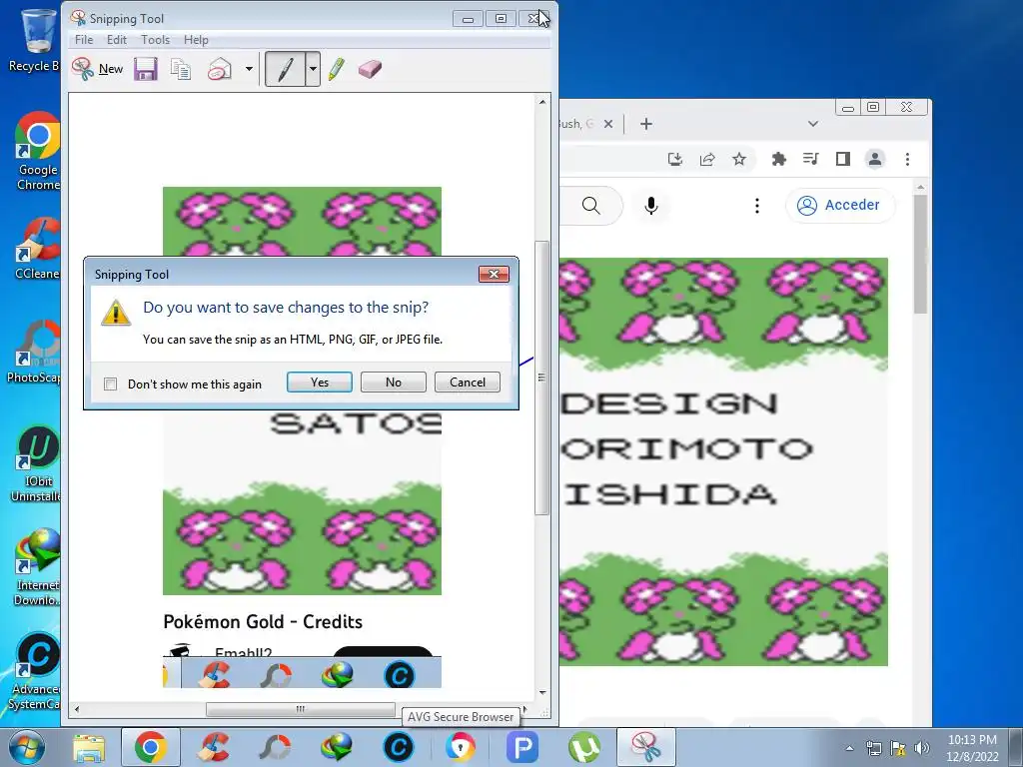Viewport: 1023px width, 767px height.
Task: Click the scroll down arrow in Snipping Tool
Action: pos(542,693)
